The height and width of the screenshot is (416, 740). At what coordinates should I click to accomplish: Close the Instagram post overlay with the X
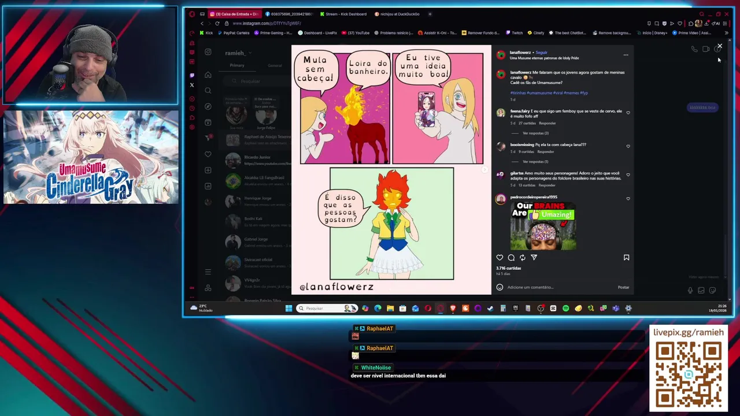click(720, 46)
